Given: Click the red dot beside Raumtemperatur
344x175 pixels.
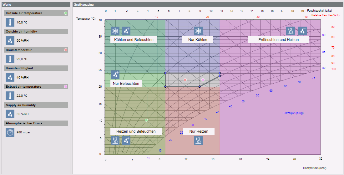Looking at the screenshot, I should [x=66, y=50].
